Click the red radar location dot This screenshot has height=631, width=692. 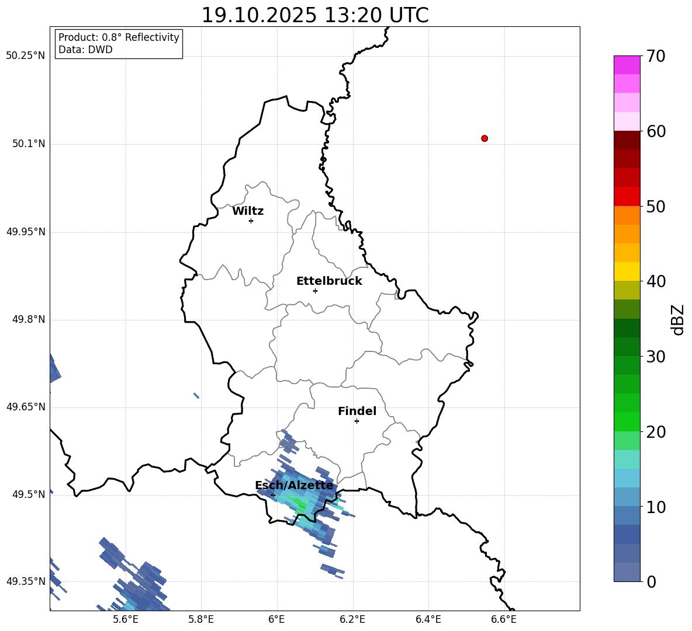pyautogui.click(x=484, y=138)
